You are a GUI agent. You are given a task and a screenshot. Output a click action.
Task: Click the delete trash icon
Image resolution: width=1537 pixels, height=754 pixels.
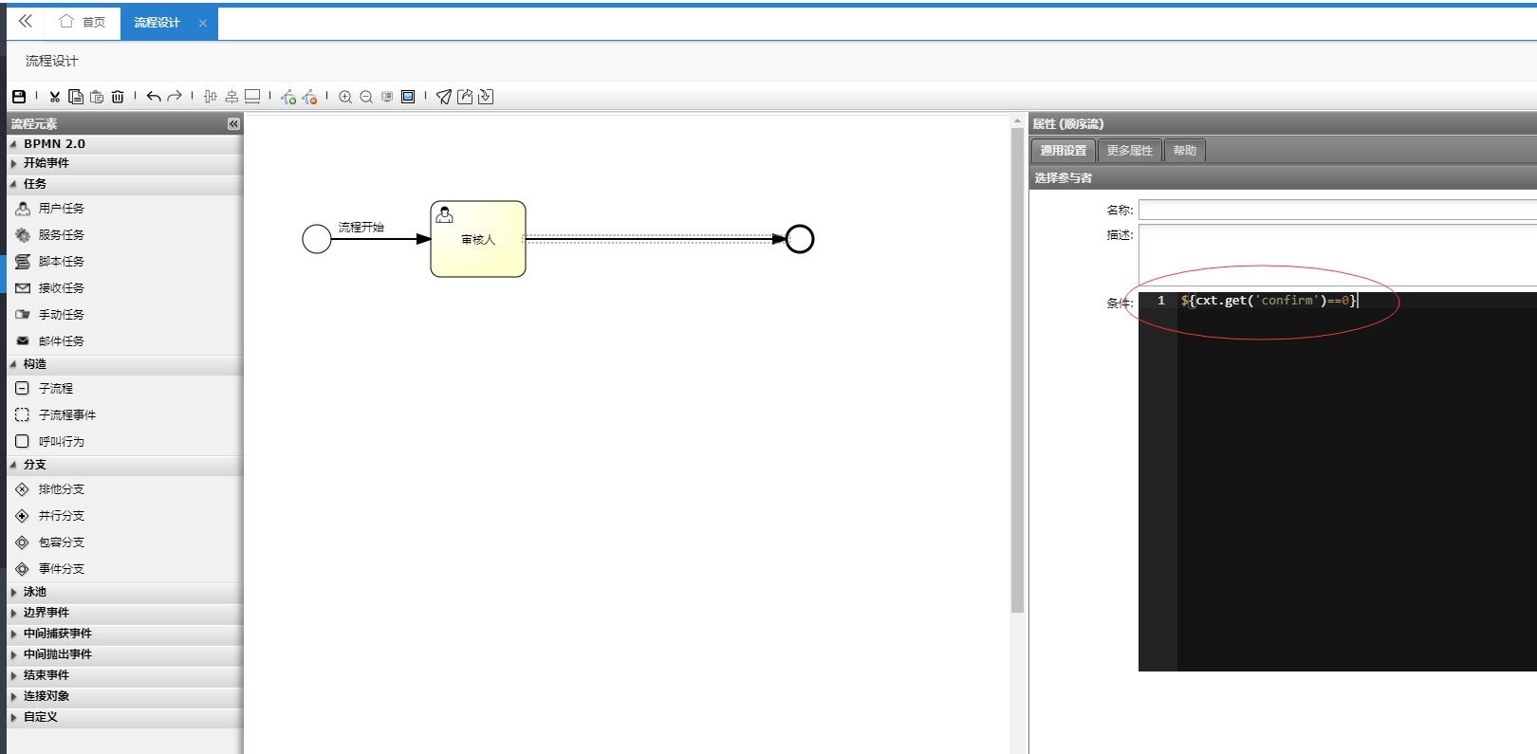tap(118, 97)
